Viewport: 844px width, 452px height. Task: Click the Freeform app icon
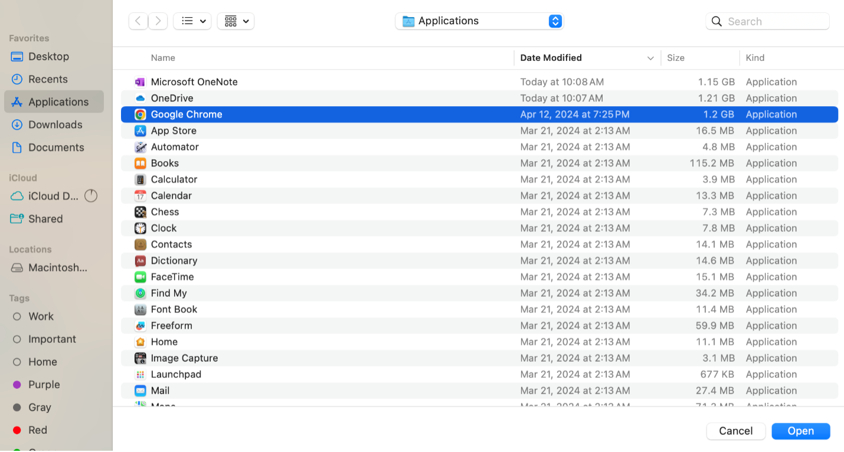[140, 326]
